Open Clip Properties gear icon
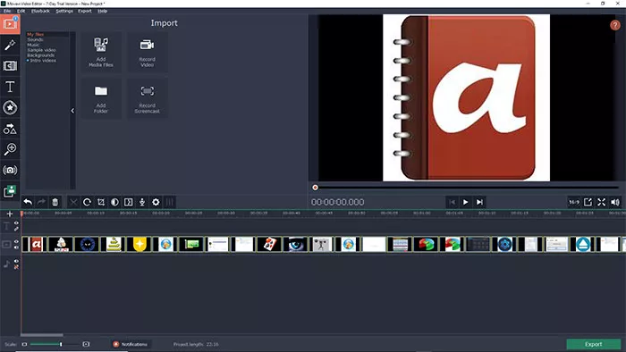626x352 pixels. pyautogui.click(x=156, y=202)
